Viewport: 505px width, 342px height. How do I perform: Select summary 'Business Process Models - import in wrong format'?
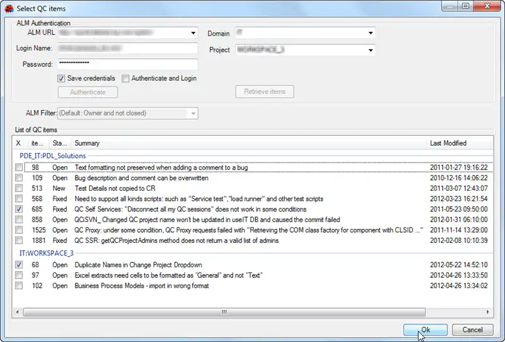[142, 286]
